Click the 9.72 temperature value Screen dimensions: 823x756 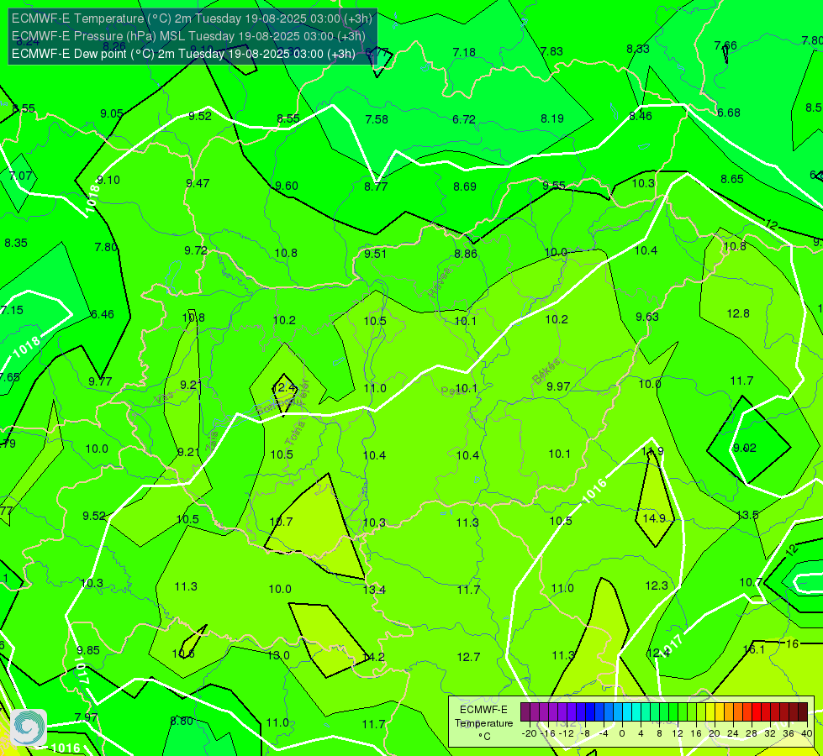coord(196,251)
